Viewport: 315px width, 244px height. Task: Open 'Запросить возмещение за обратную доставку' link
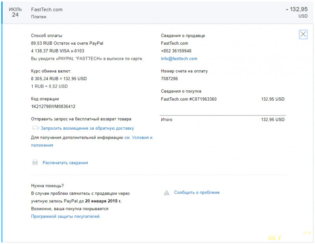(87, 128)
